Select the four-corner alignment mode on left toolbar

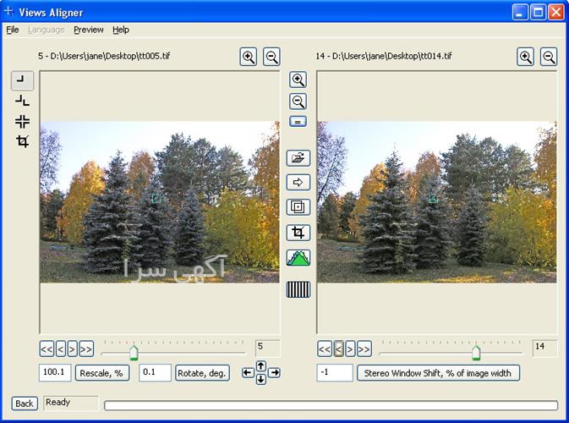coord(22,121)
